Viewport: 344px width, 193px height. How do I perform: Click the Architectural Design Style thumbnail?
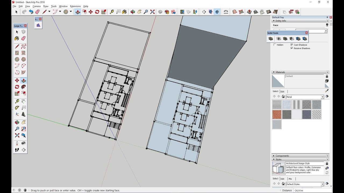click(x=278, y=168)
